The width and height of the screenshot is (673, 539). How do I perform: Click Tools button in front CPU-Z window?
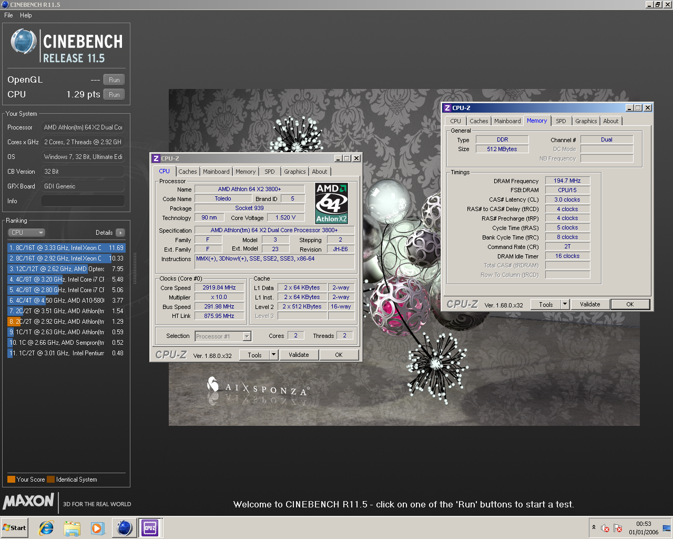(254, 355)
